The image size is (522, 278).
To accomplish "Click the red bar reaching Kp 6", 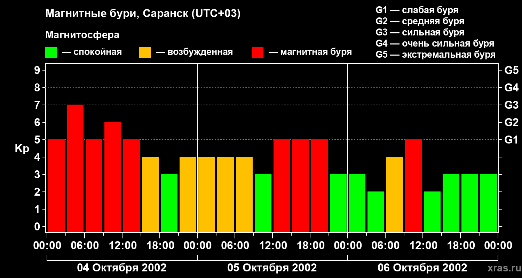I will click(113, 177).
